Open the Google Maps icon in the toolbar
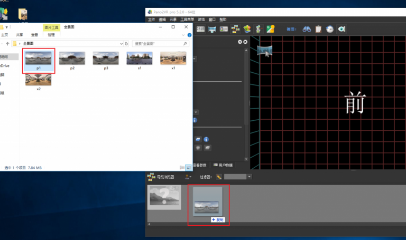 pyautogui.click(x=270, y=29)
